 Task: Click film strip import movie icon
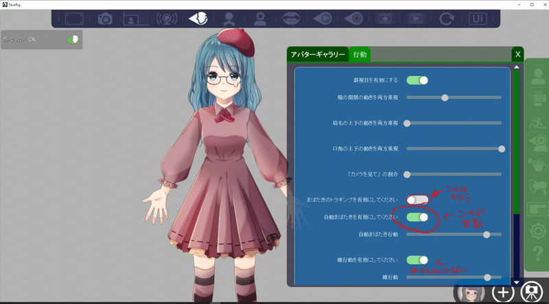click(x=384, y=19)
